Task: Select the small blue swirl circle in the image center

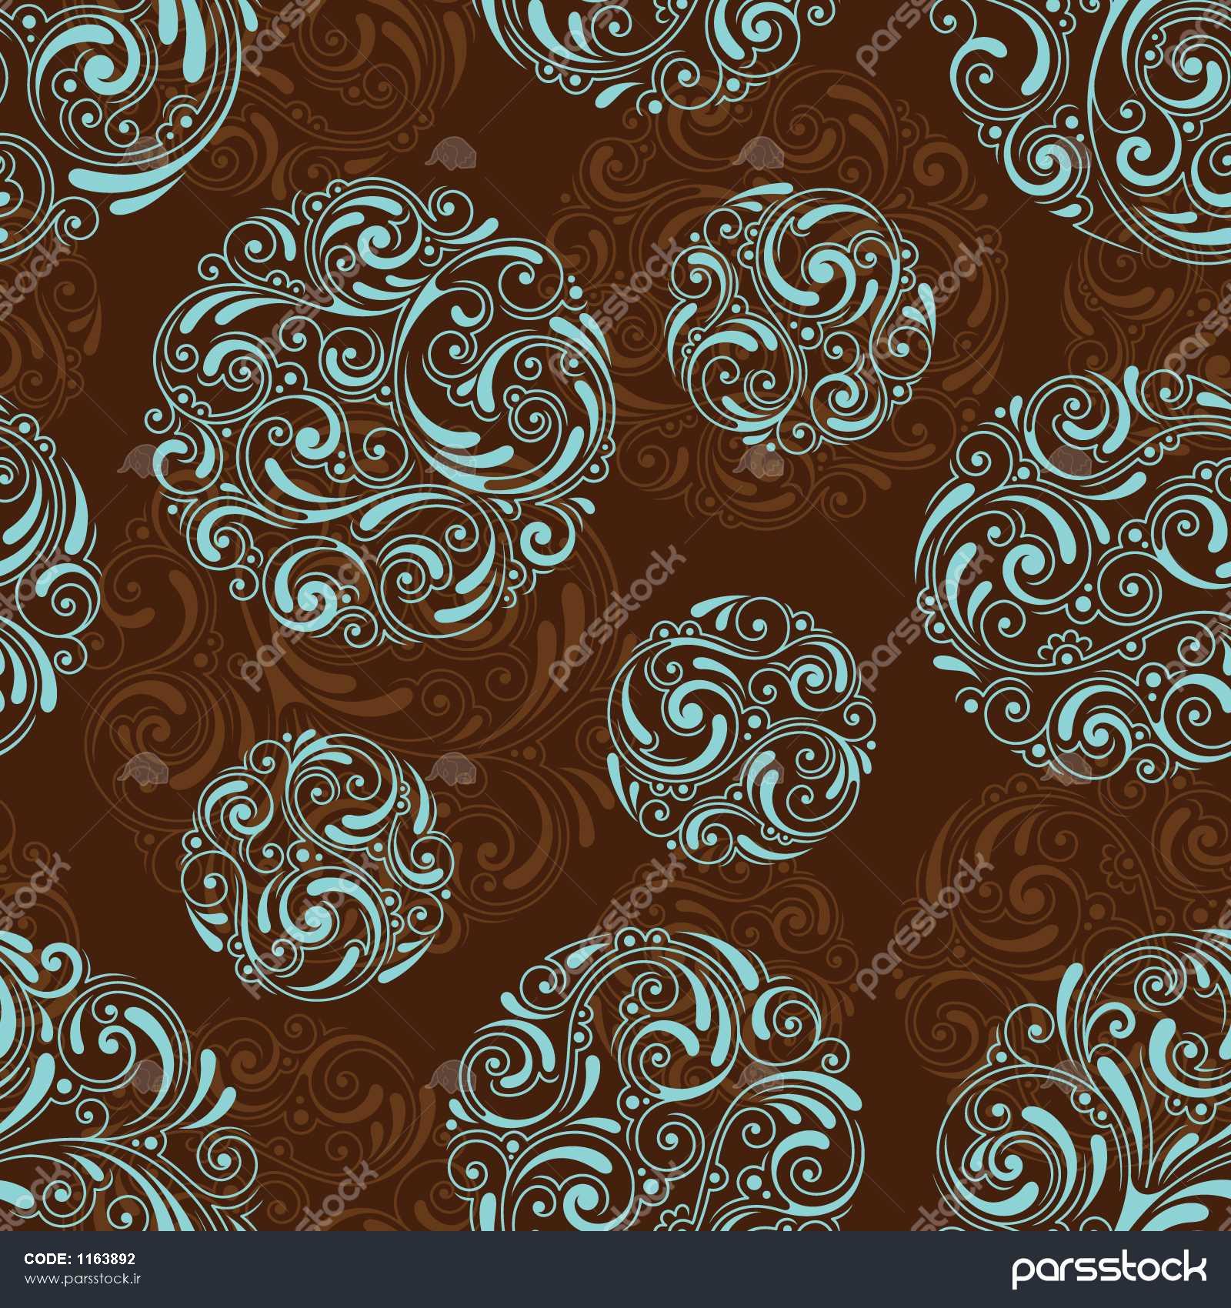Action: pos(742,729)
